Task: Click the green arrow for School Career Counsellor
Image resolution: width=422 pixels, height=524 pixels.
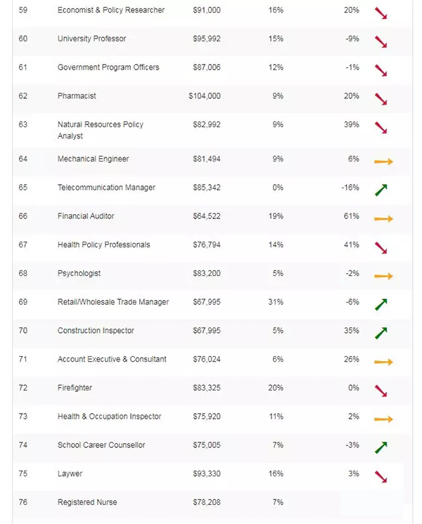Action: pos(381,447)
